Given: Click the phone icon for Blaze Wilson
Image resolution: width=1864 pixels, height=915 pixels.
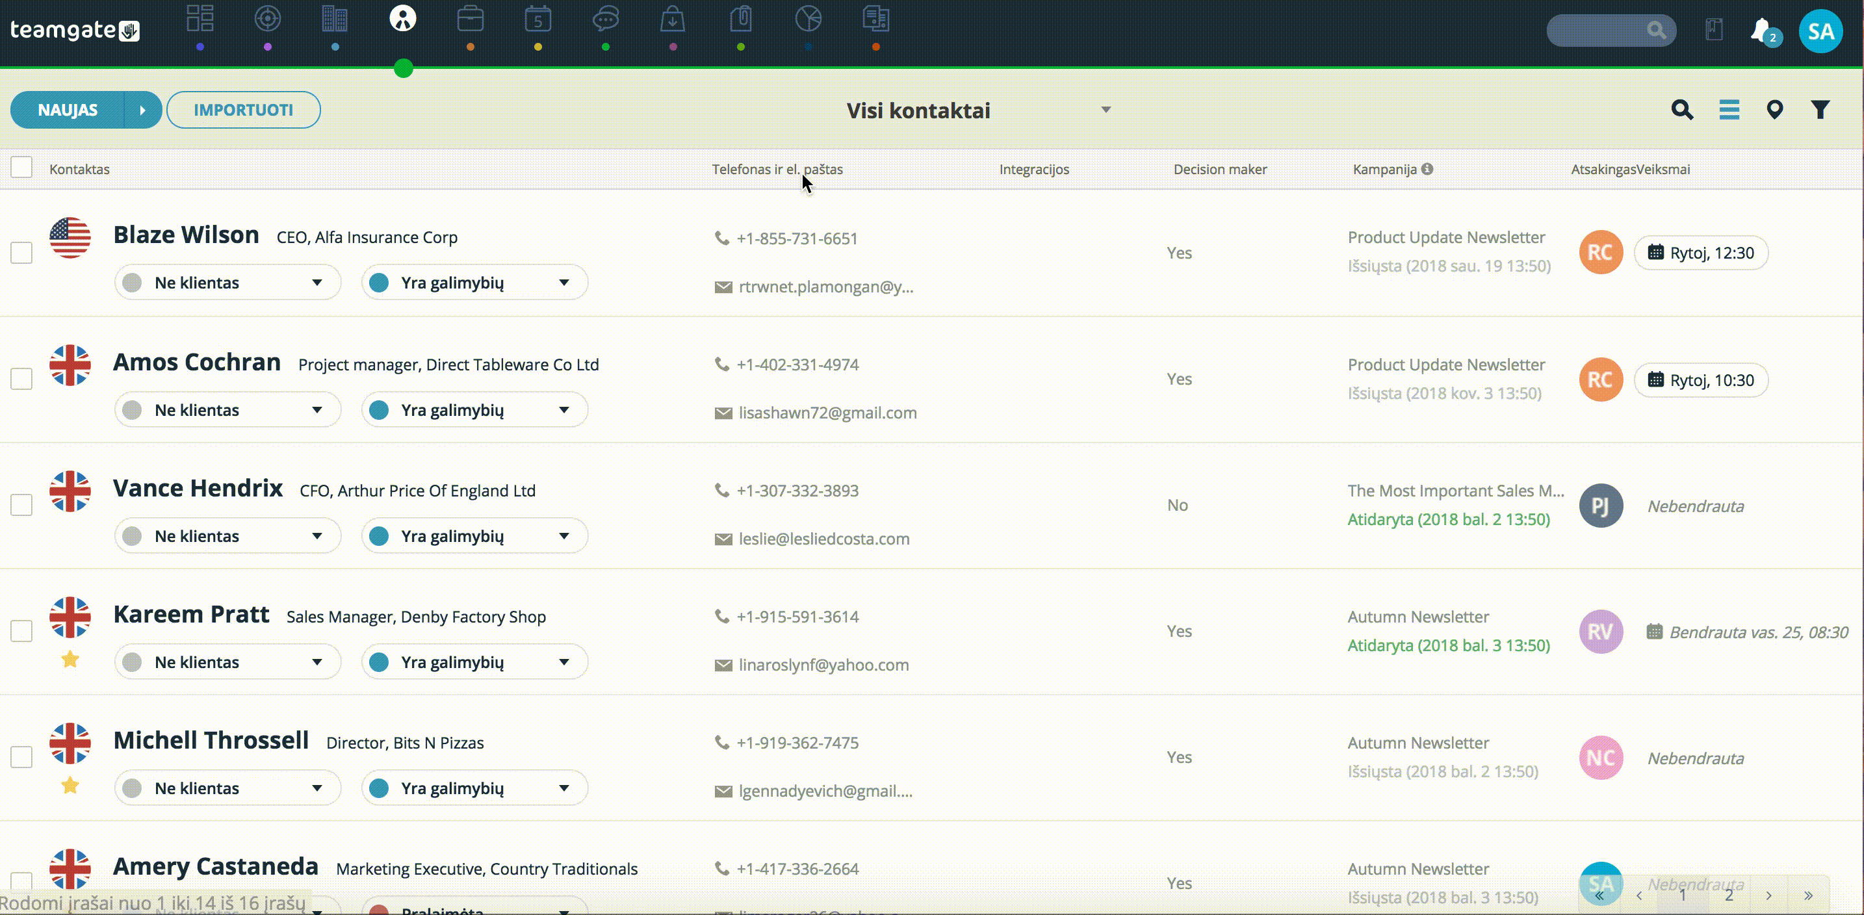Looking at the screenshot, I should click(721, 238).
